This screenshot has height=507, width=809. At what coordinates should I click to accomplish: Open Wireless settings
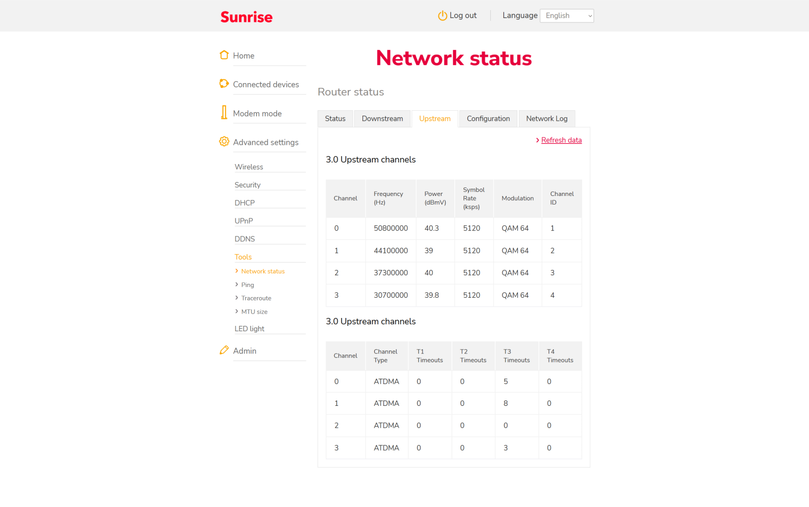249,167
